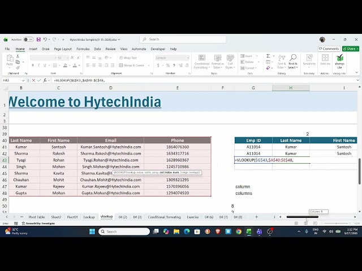The image size is (362, 271).
Task: Open the Conditional_formating sheet tab
Action: tap(165, 217)
